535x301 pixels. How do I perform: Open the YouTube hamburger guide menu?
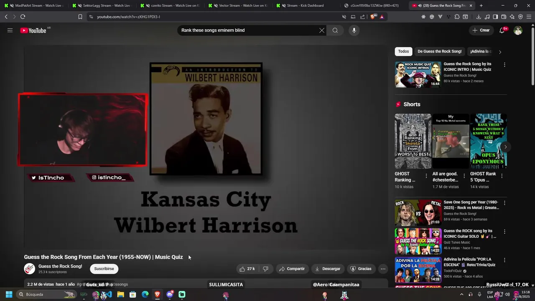click(x=10, y=30)
